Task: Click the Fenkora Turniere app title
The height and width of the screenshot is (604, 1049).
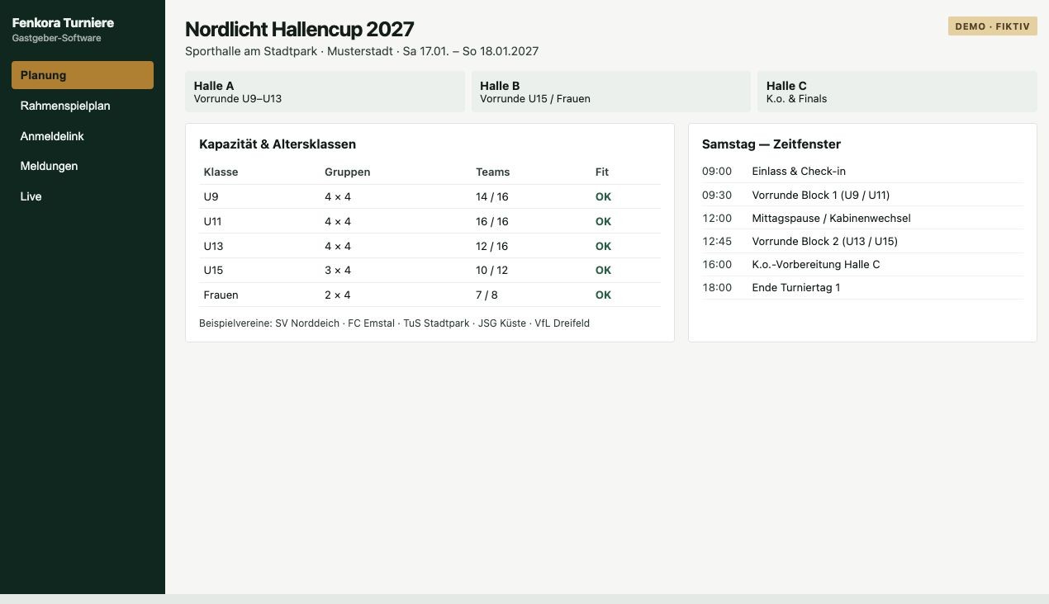Action: tap(63, 22)
